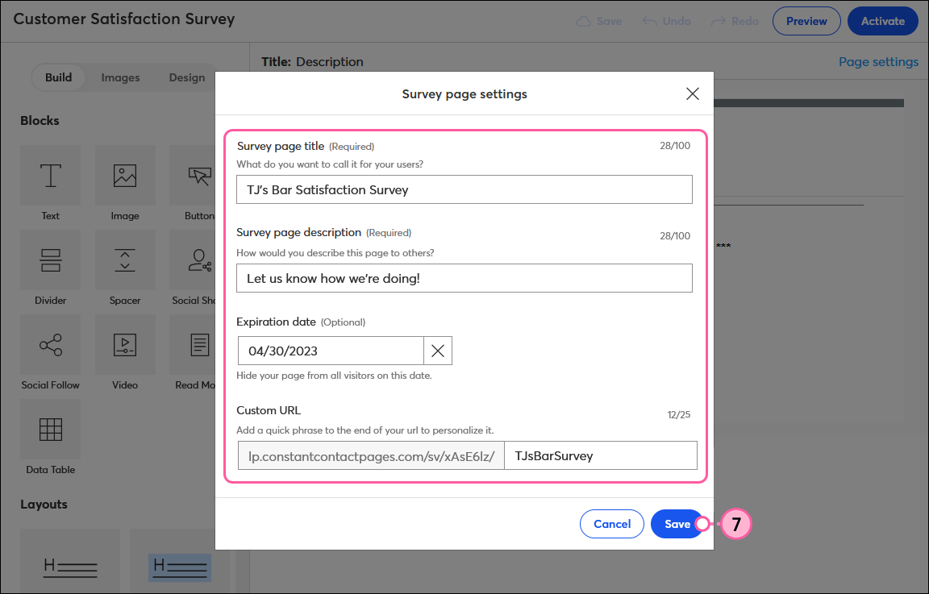929x594 pixels.
Task: Choose the highlighted heading layout thumbnail
Action: click(180, 561)
